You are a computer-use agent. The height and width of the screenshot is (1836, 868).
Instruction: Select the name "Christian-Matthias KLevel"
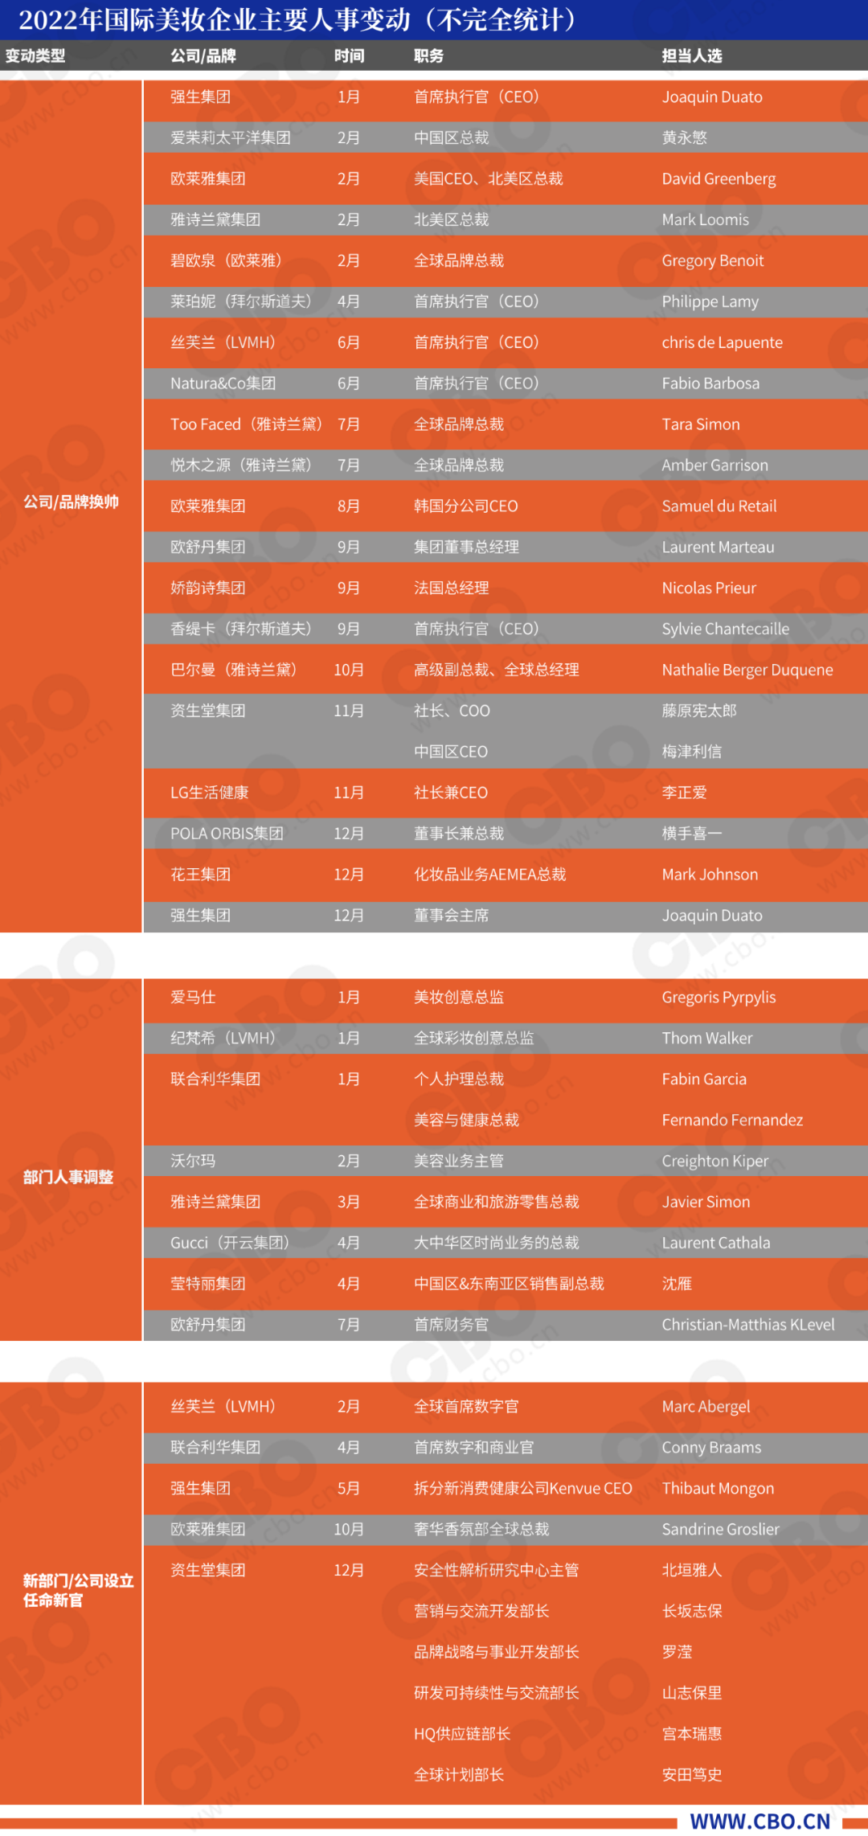click(748, 1325)
